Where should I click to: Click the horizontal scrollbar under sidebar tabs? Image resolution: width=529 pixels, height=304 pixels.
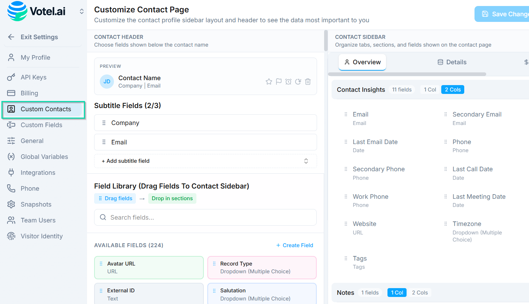[407, 74]
